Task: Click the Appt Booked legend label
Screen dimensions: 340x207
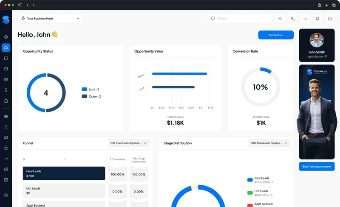Action: [263, 204]
